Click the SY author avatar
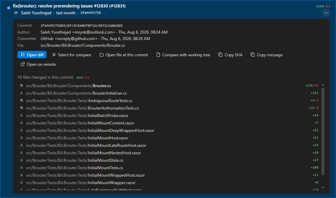 pos(16,13)
